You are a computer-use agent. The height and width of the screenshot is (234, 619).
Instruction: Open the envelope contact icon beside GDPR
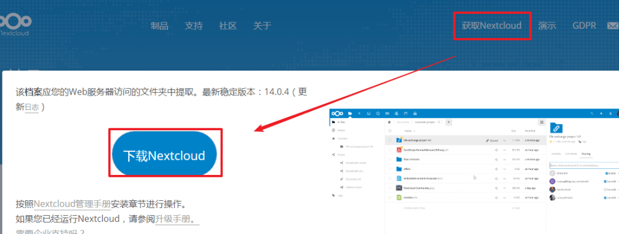pyautogui.click(x=613, y=26)
